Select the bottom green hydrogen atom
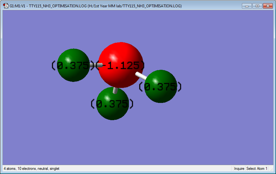Image resolution: width=276 pixels, height=174 pixels. pos(112,104)
